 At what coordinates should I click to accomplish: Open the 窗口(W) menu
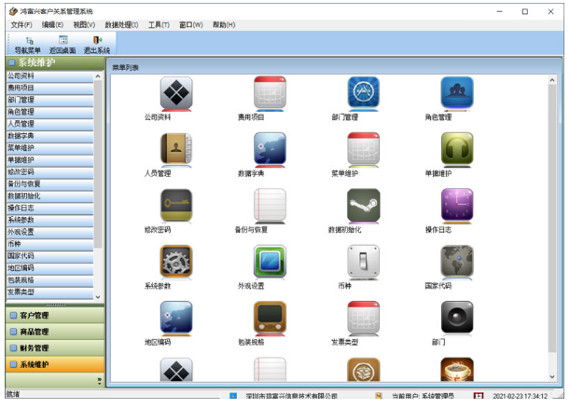[x=191, y=24]
